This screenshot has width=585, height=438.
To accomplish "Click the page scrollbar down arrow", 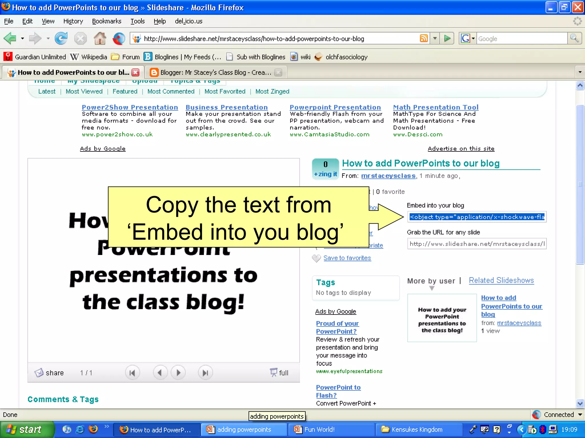I will pyautogui.click(x=580, y=403).
